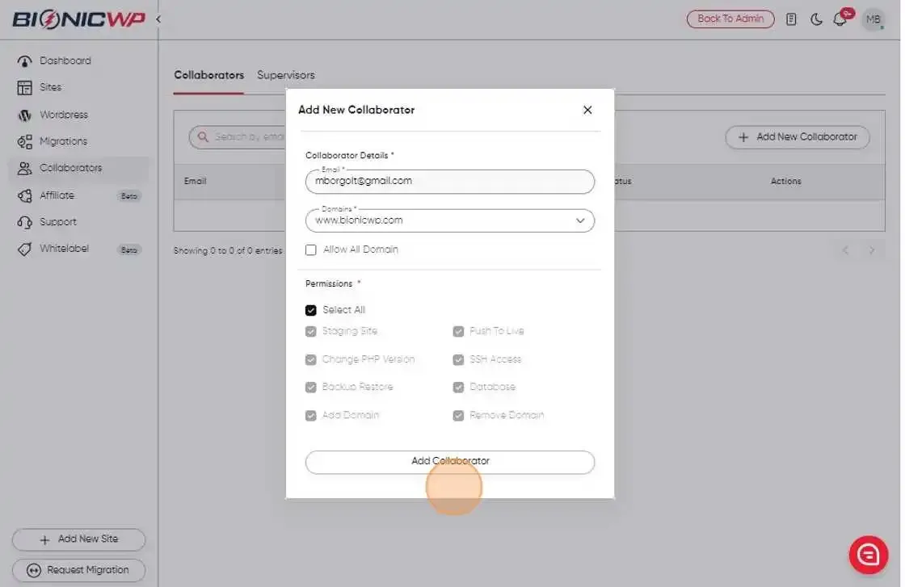Uncheck the Select All permissions checkbox
Viewport: 905px width, 587px height.
[x=310, y=310]
